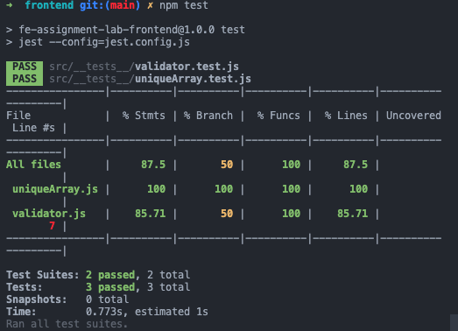Click validator.js branch value 50
The image size is (458, 331).
(227, 214)
